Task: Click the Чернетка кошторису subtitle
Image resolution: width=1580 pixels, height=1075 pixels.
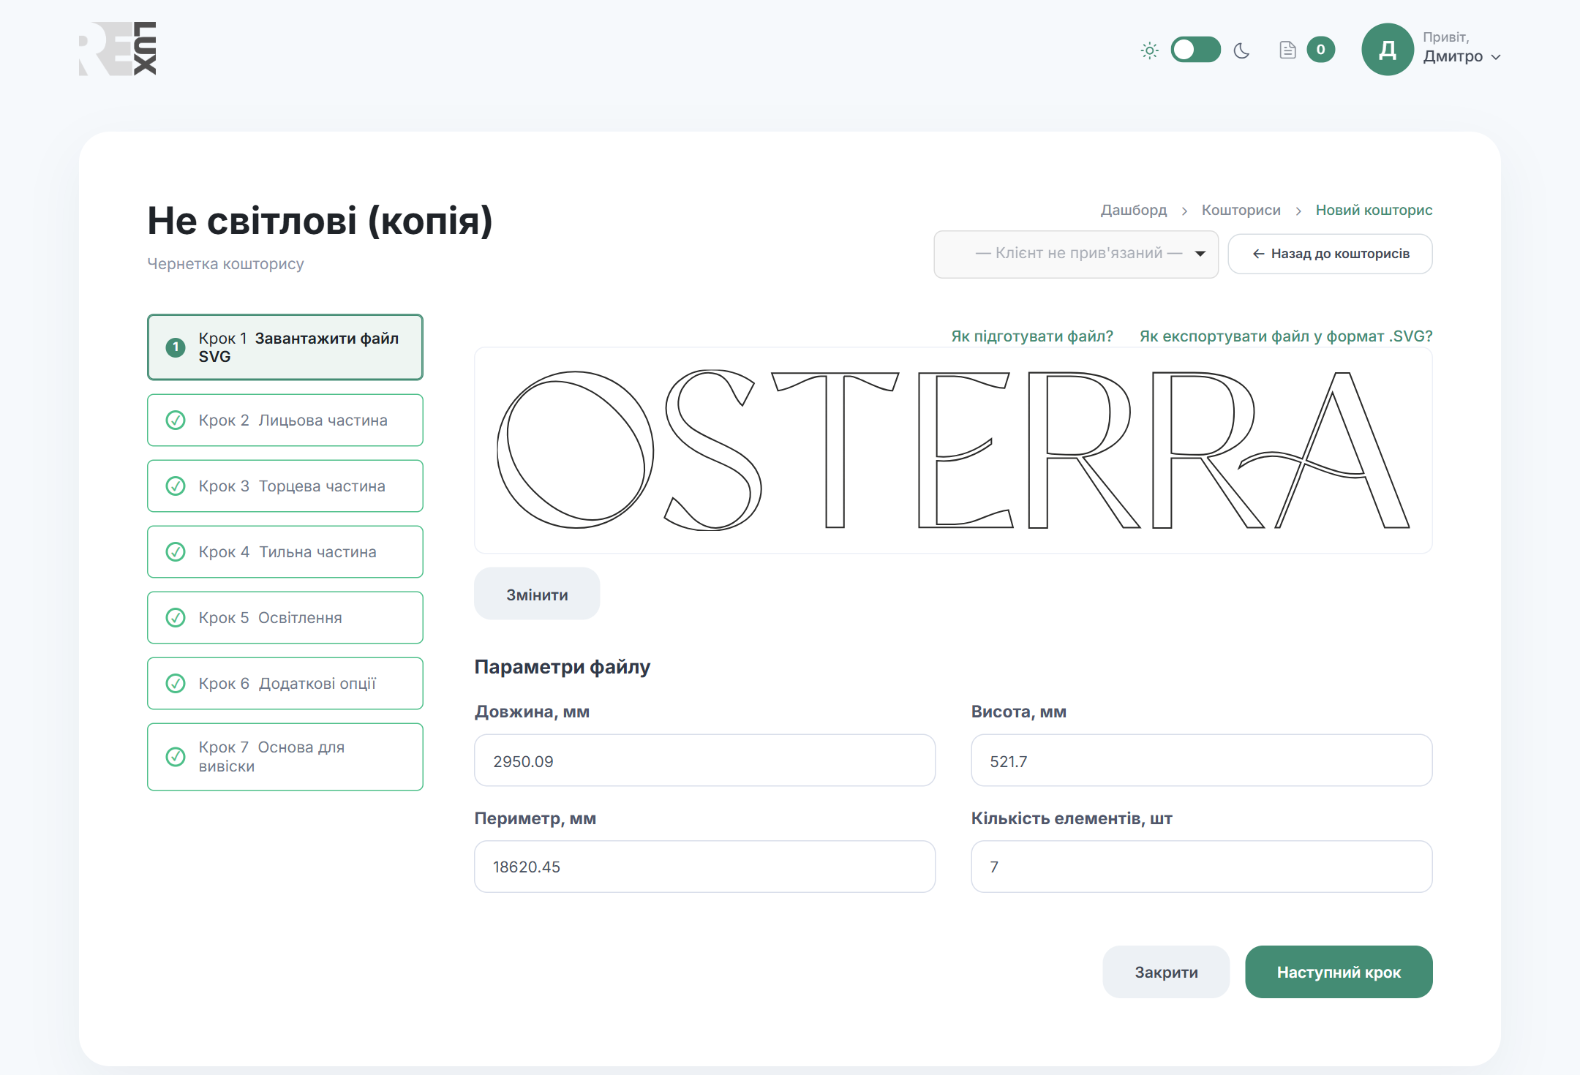Action: click(225, 264)
